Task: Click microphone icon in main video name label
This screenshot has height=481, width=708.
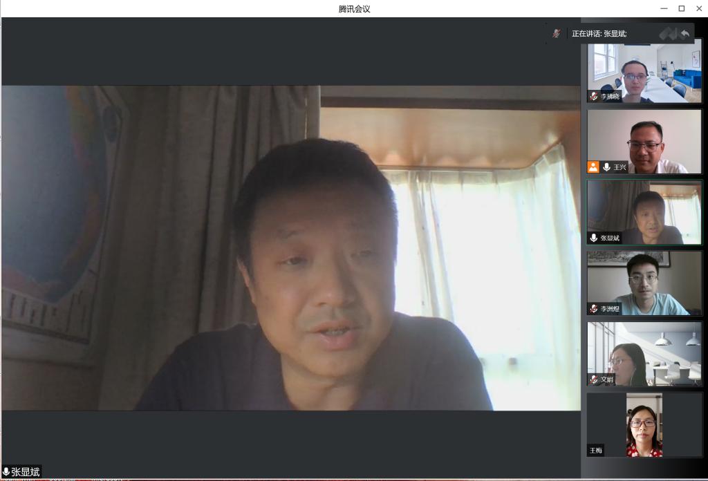Action: [6, 472]
